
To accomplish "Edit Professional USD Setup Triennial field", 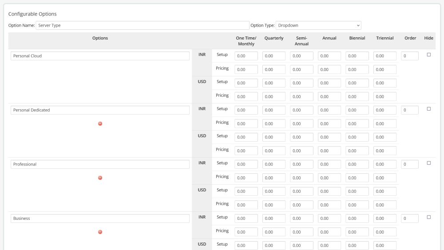I will pos(385,191).
